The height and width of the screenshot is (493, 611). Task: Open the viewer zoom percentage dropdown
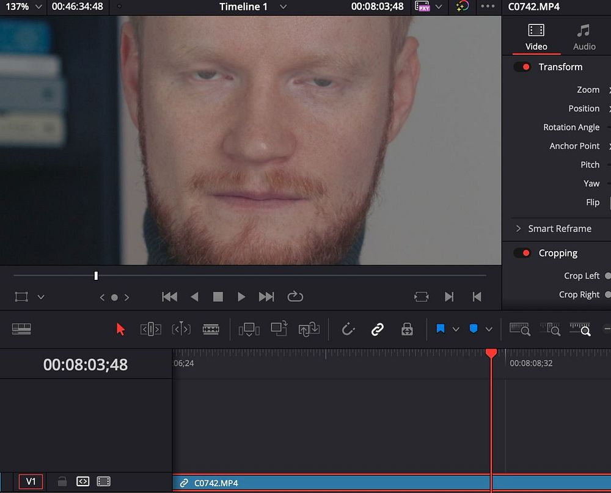pos(38,7)
